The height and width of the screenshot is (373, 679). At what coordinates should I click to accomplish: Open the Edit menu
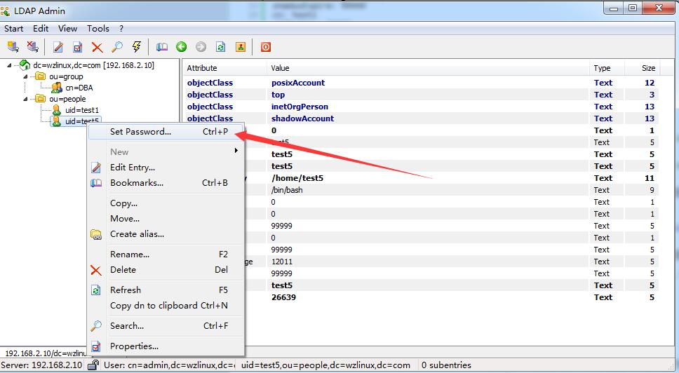(41, 29)
